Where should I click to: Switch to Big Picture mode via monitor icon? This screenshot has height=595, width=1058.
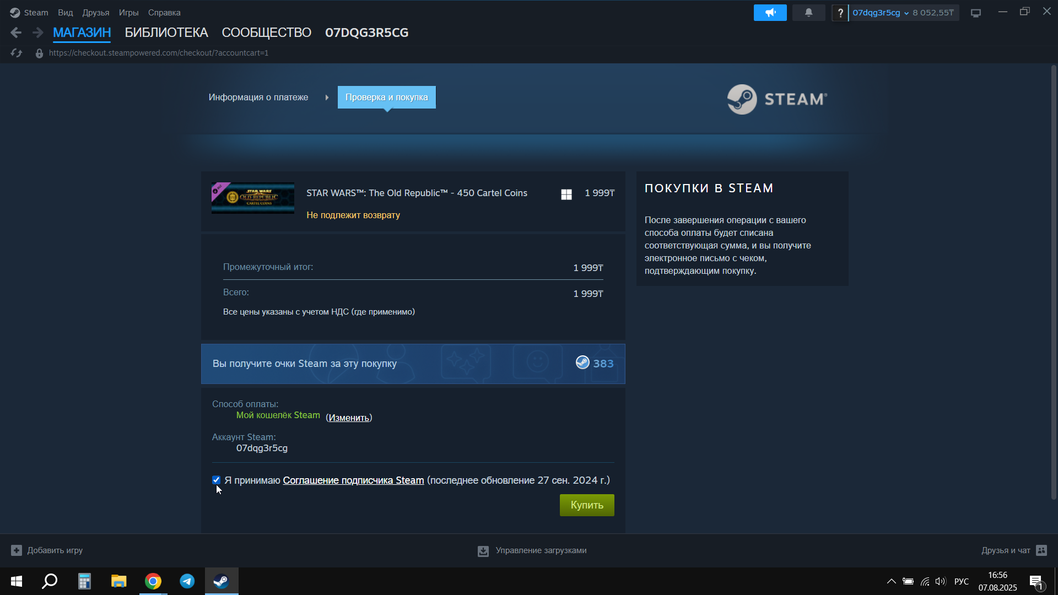(x=976, y=13)
